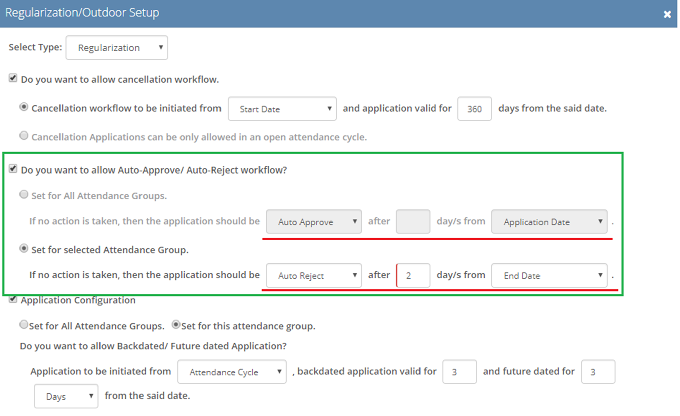
Task: Toggle the Application Configuration checkbox
Action: pyautogui.click(x=13, y=299)
